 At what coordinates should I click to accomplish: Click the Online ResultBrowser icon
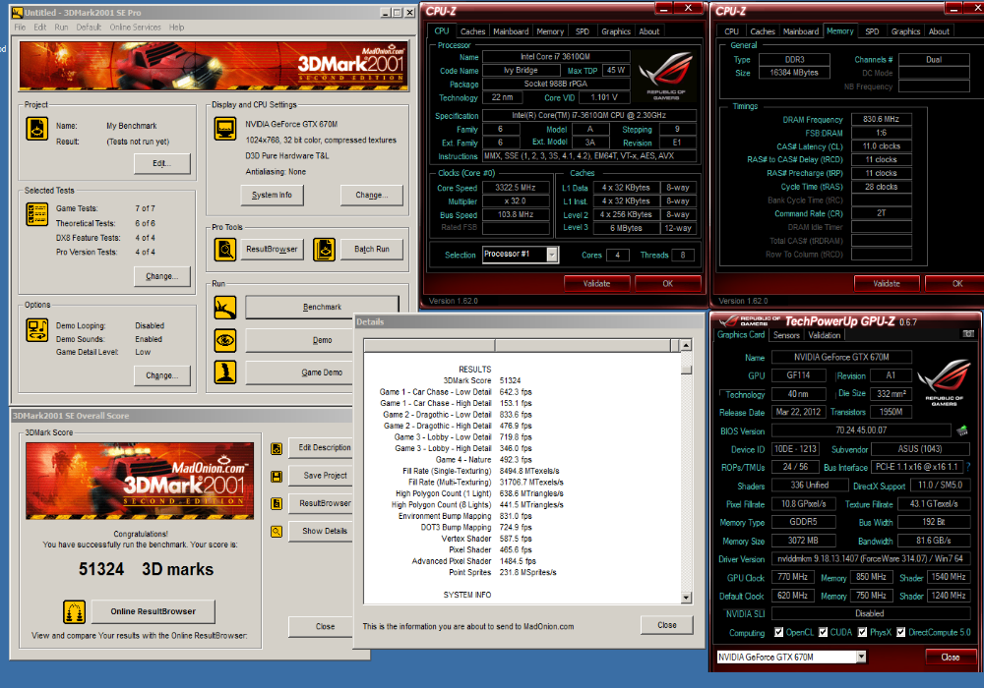(x=74, y=612)
